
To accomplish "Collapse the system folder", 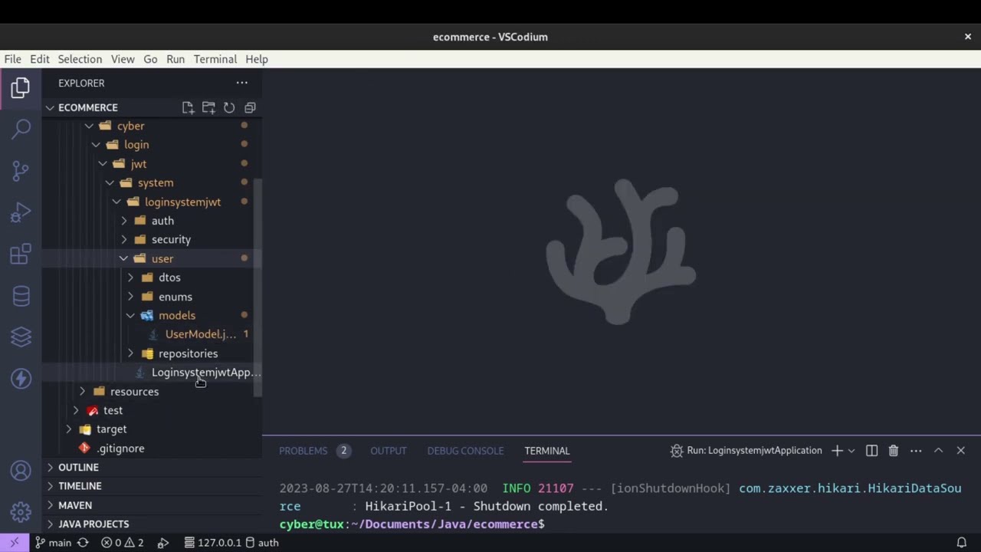I will click(x=152, y=182).
